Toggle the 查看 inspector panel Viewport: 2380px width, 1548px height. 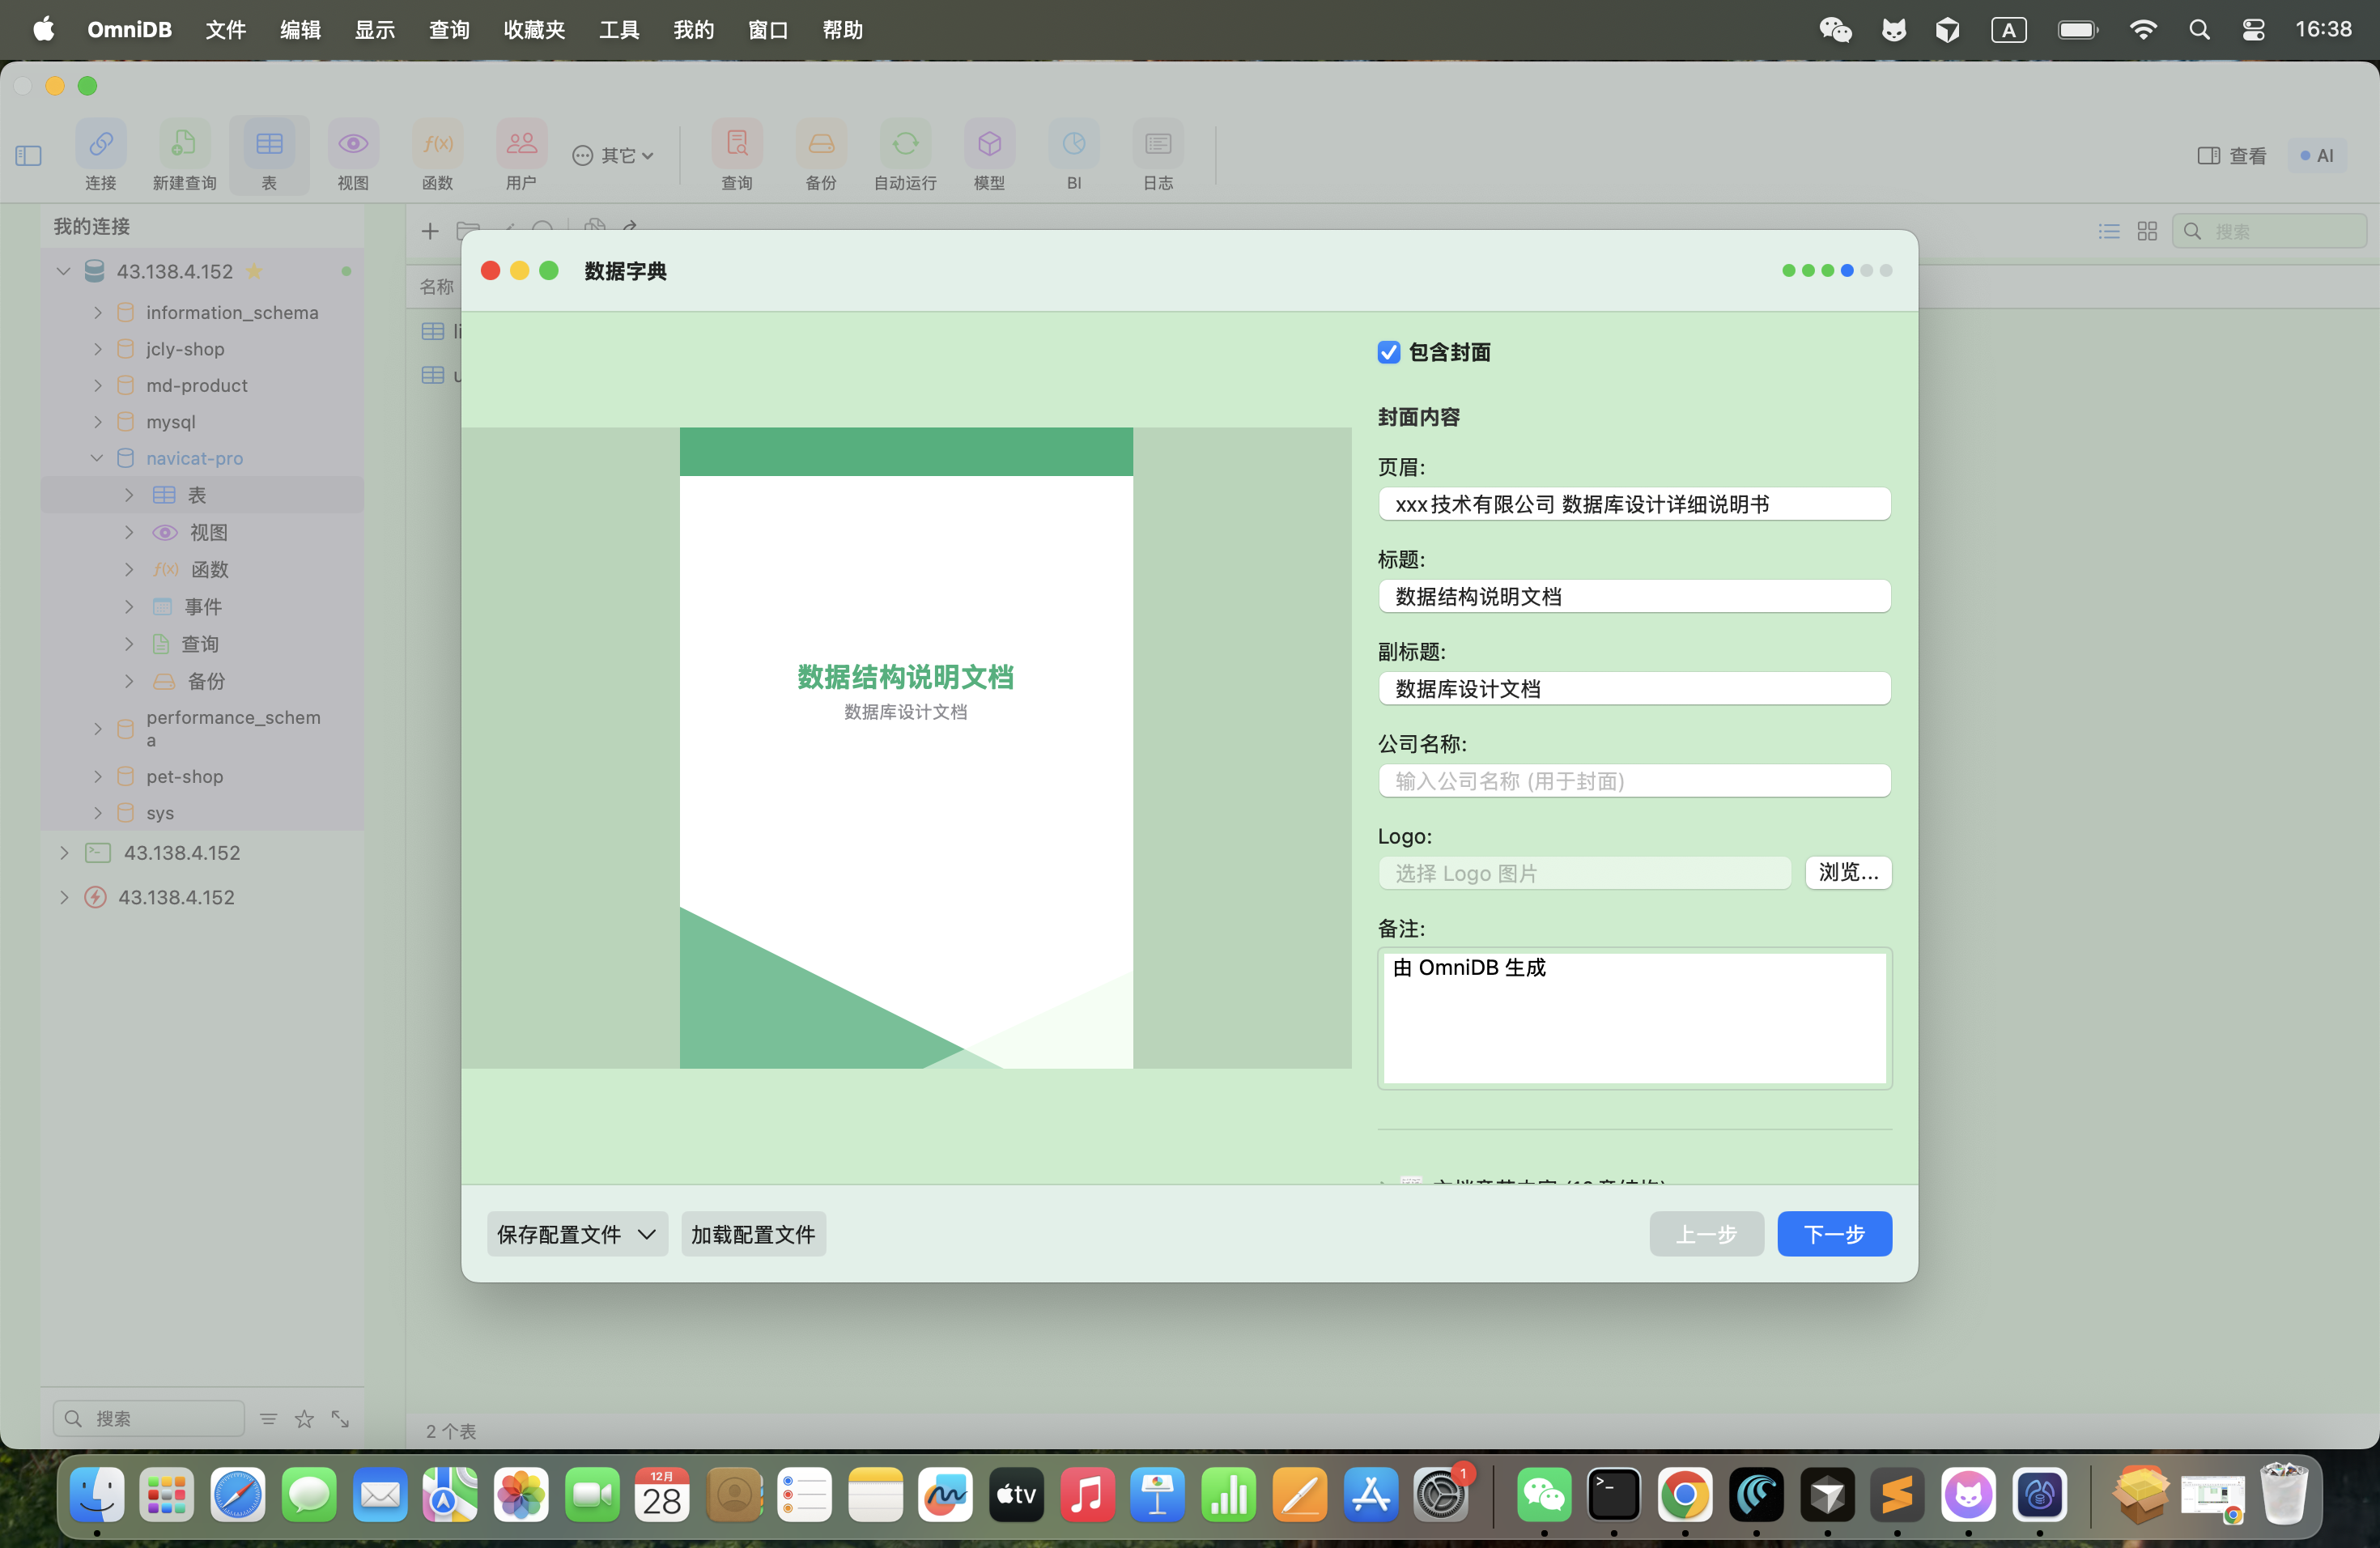pos(2231,155)
